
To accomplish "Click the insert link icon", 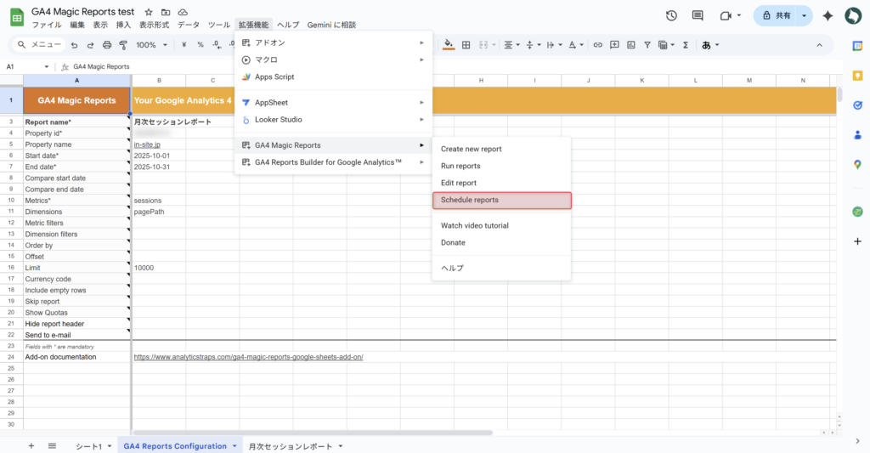I will click(597, 45).
